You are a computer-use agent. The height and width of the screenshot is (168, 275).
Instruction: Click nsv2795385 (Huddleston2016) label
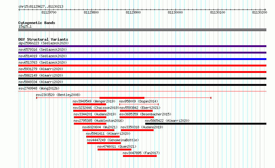click(99, 121)
